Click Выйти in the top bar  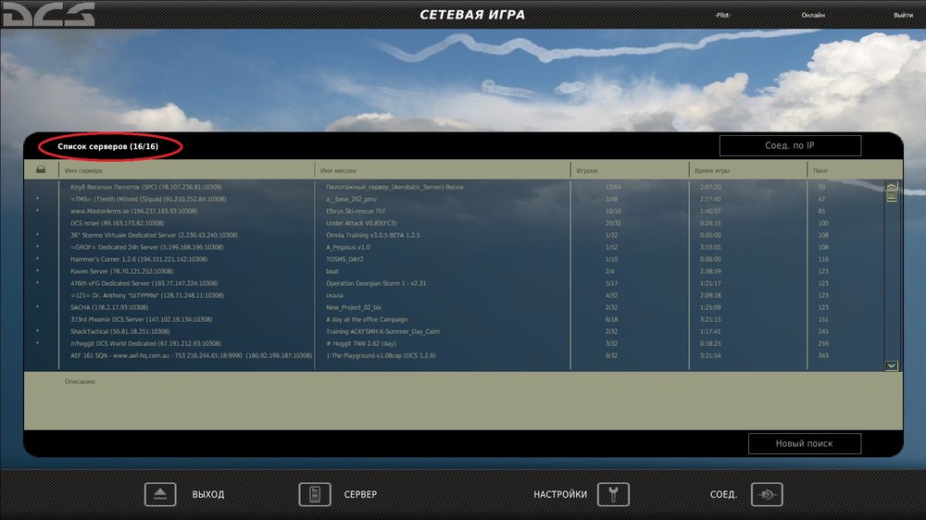pyautogui.click(x=903, y=16)
